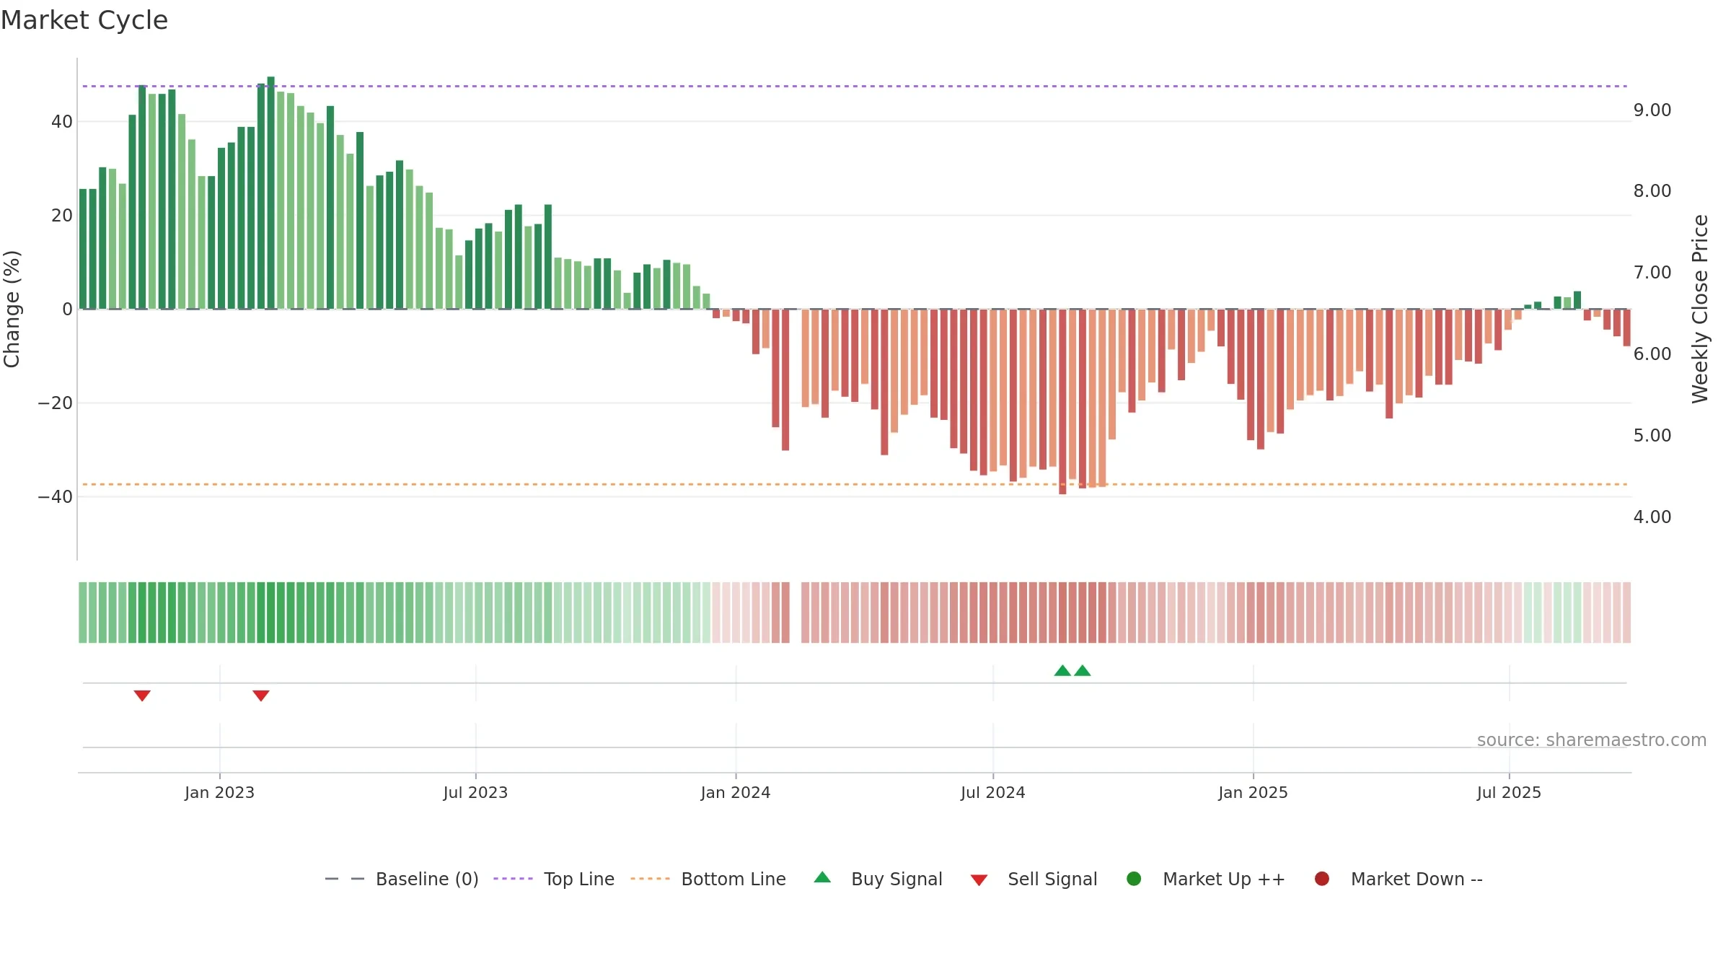
Task: Click the Baseline (0) legend entry
Action: pos(402,879)
